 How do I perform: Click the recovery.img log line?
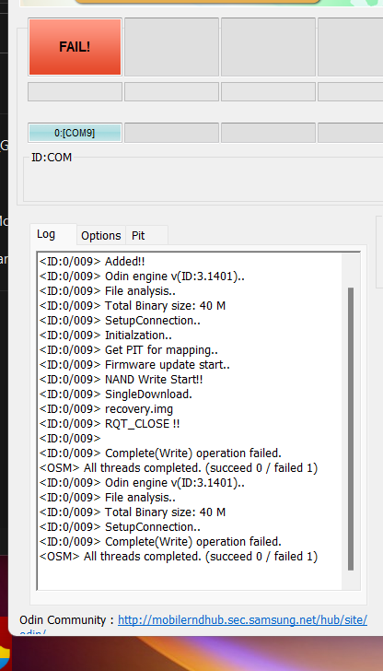pyautogui.click(x=107, y=409)
